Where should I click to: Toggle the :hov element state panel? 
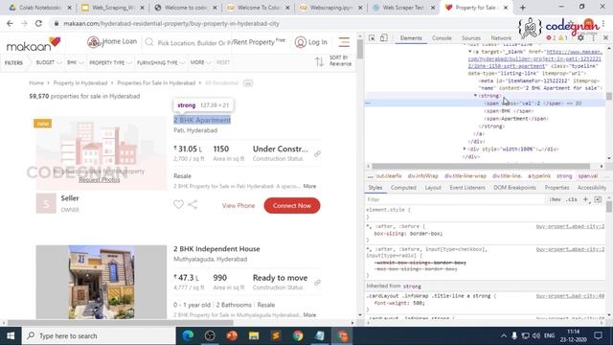tap(555, 199)
